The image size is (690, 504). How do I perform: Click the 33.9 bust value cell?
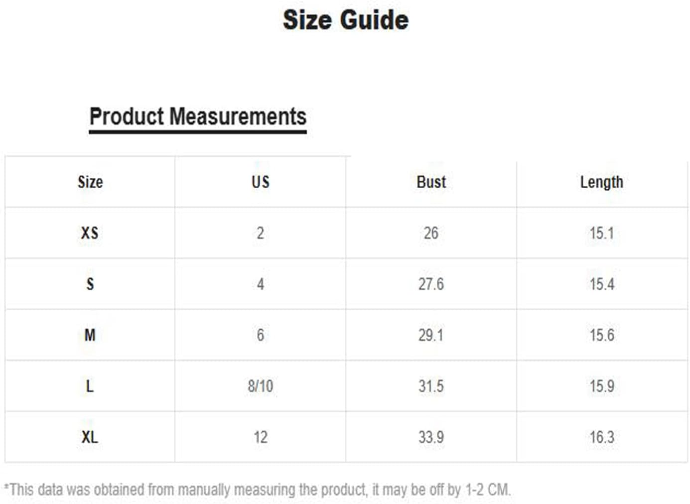click(x=431, y=437)
